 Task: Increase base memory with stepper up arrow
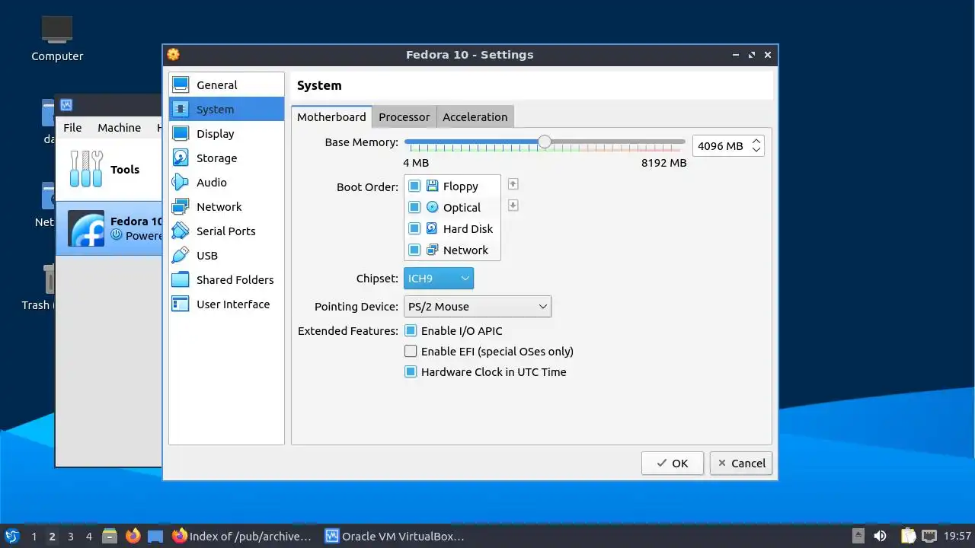[756, 142]
